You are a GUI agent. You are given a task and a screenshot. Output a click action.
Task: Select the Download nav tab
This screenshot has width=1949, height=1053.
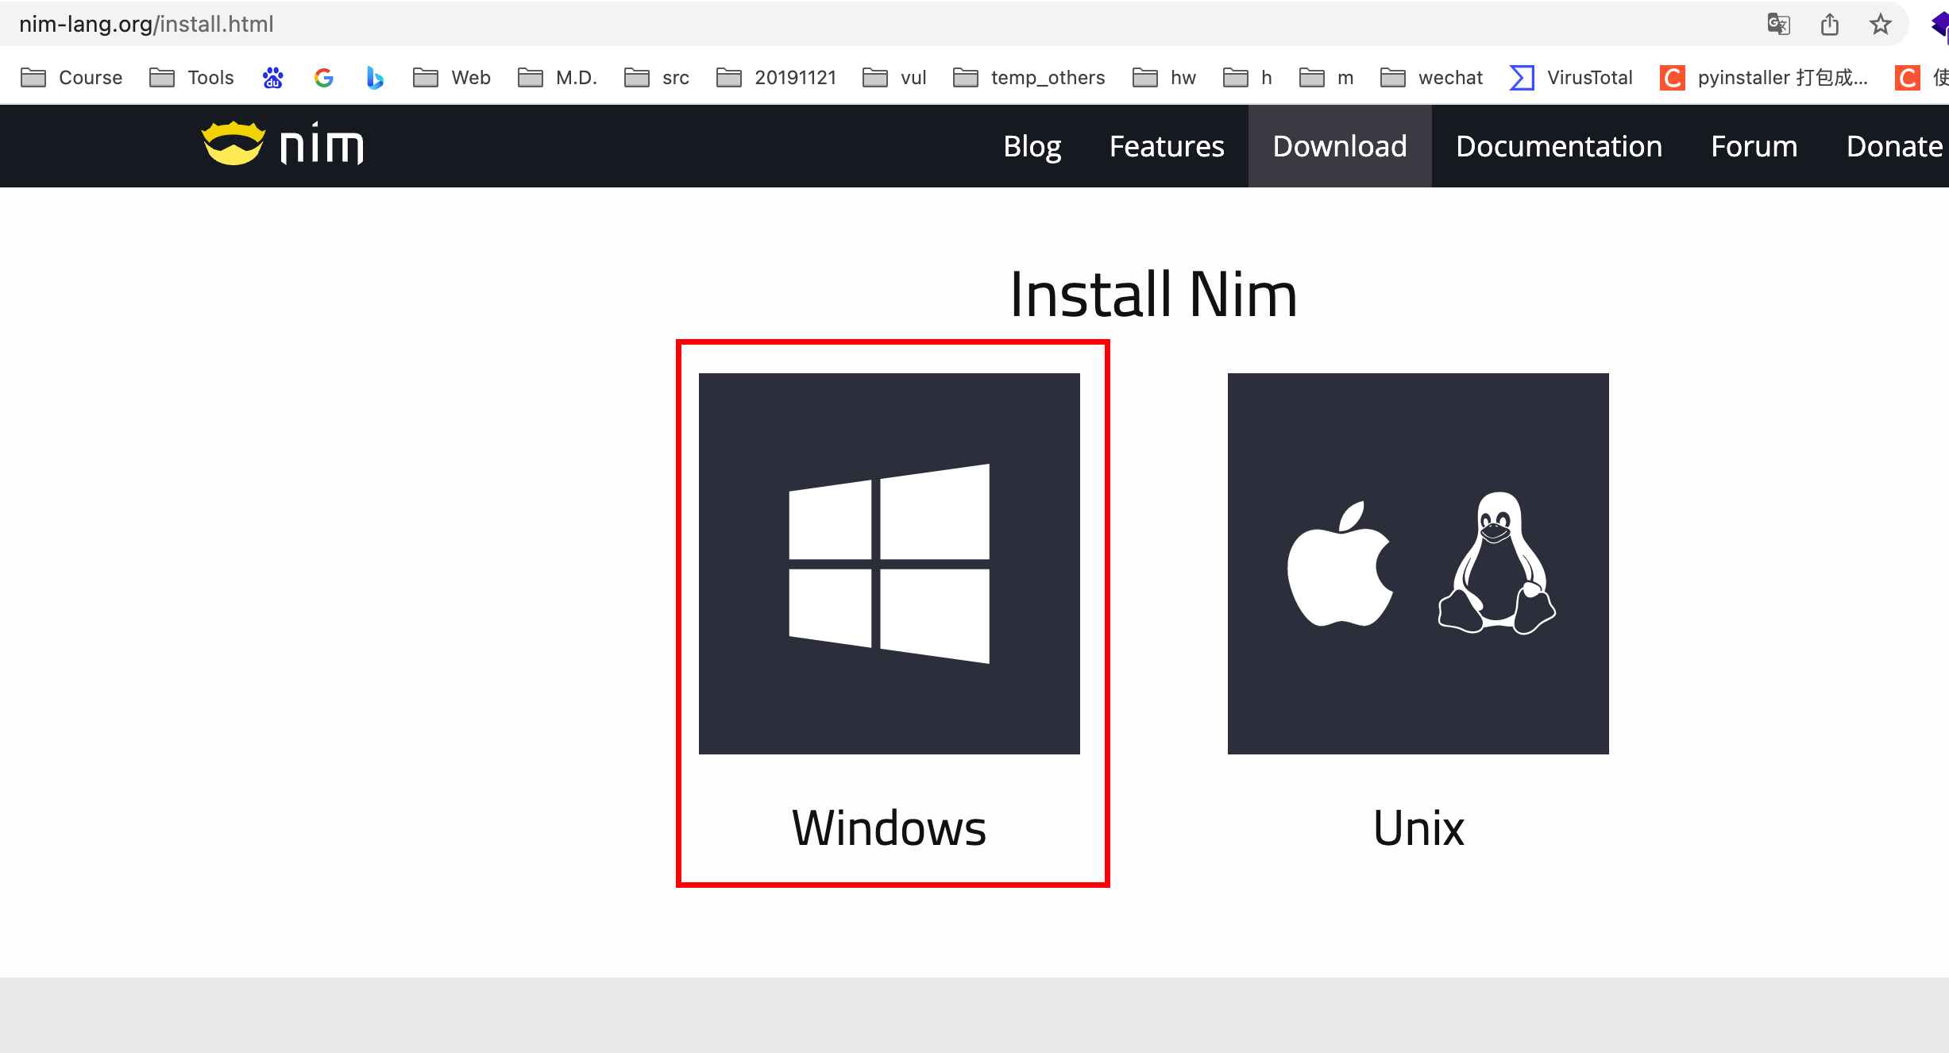click(1340, 146)
